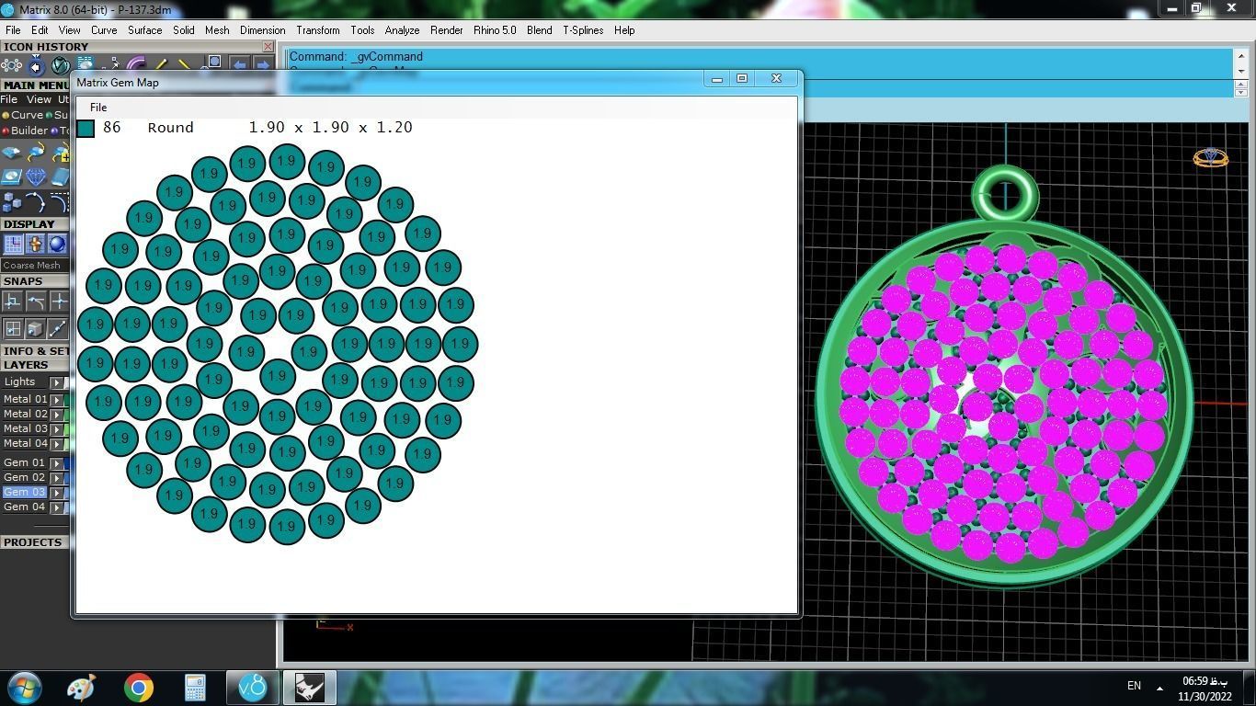
Task: Expand the Gem 04 layer options arrow
Action: click(57, 507)
